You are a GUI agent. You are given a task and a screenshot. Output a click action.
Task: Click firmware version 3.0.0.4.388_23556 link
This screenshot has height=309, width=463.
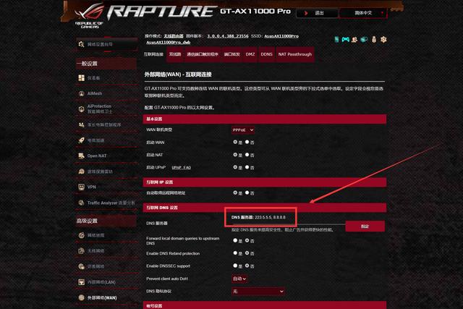(228, 36)
